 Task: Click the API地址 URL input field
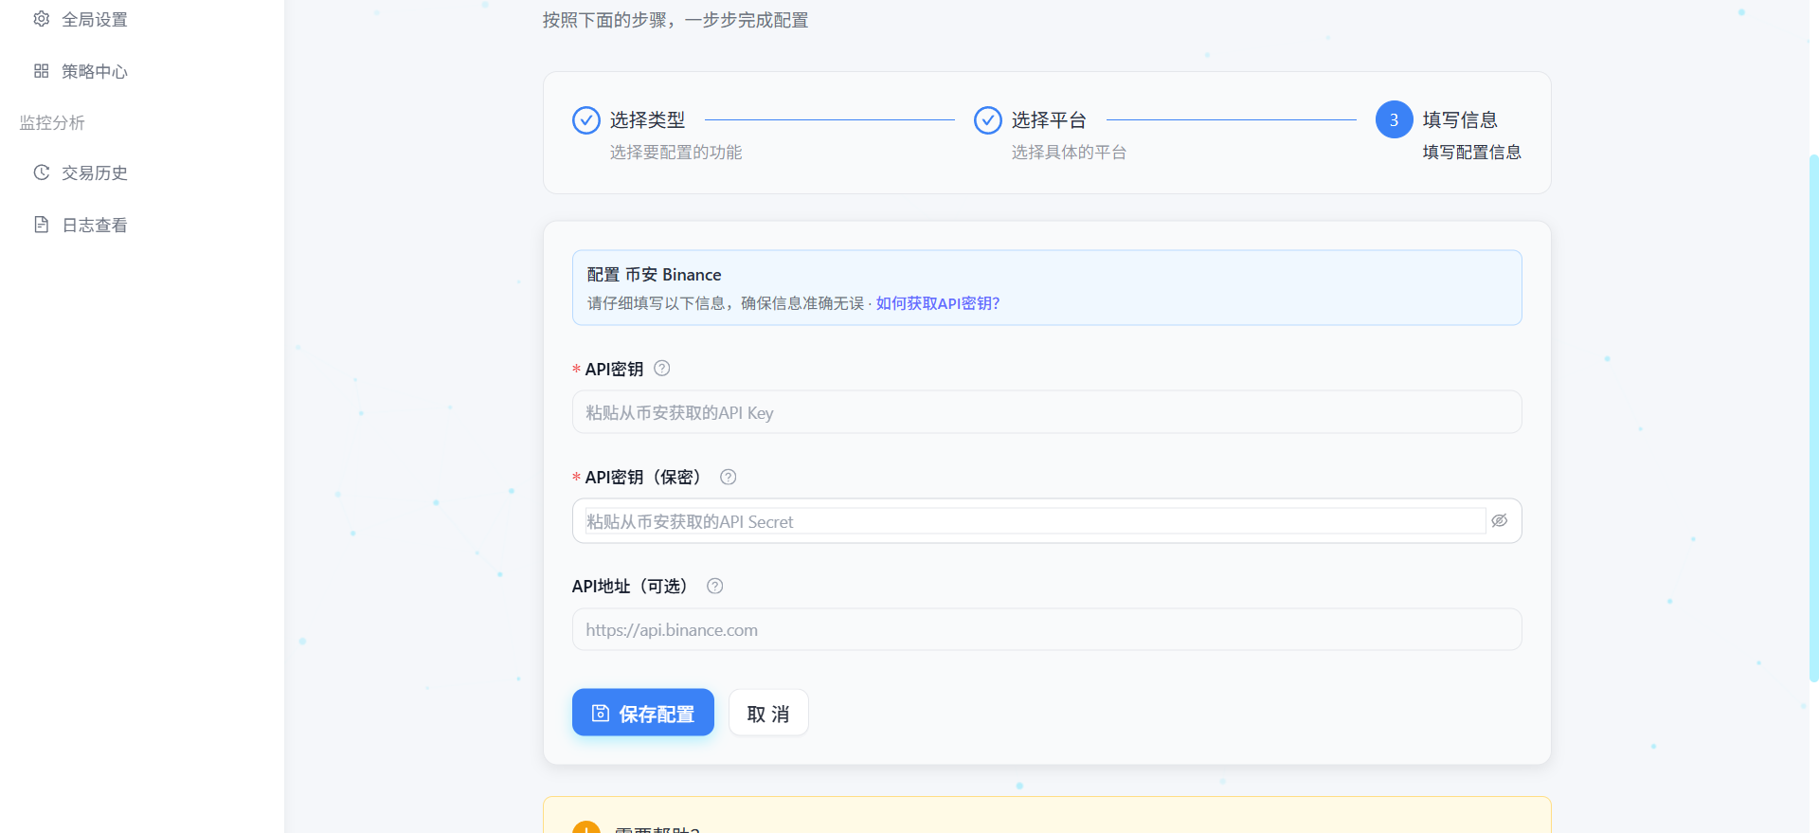click(1046, 630)
